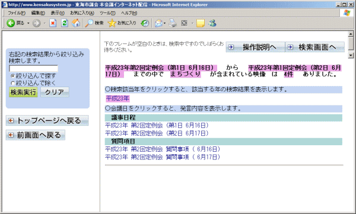The image size is (356, 214).
Task: Click 前画面へ戻る button
Action: [x=36, y=135]
